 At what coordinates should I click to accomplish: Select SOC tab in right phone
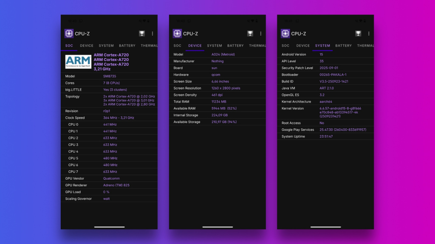coord(285,46)
